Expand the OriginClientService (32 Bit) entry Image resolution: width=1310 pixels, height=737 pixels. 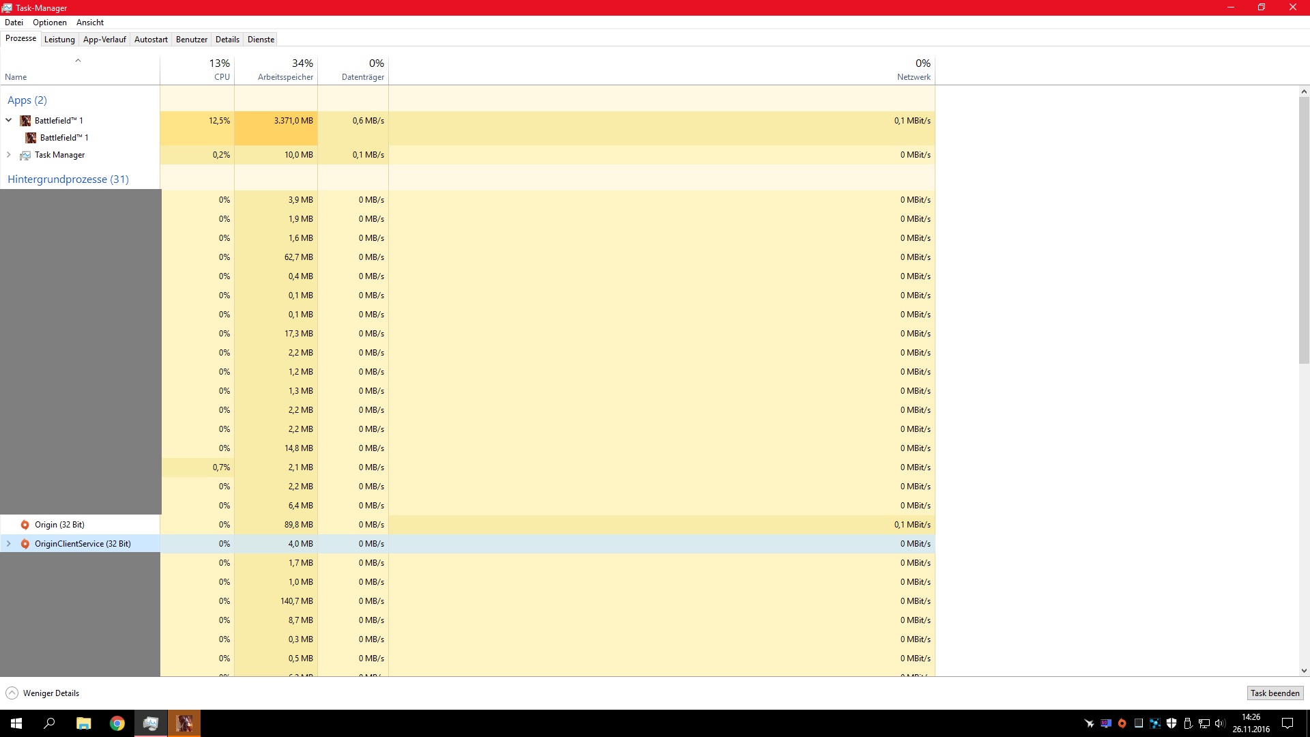click(x=9, y=544)
